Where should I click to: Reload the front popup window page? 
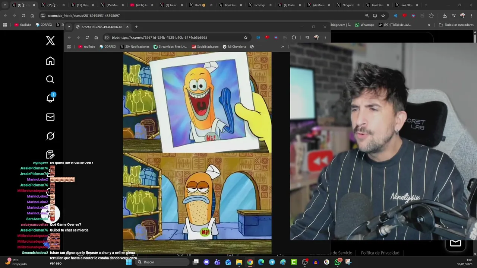coord(87,37)
